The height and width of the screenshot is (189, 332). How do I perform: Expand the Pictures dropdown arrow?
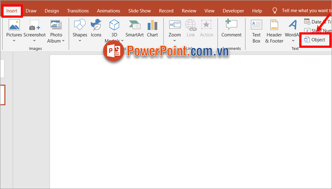[x=14, y=41]
